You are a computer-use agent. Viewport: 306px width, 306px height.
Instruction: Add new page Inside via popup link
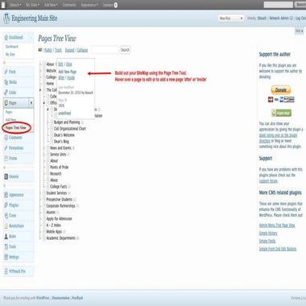coord(71,77)
